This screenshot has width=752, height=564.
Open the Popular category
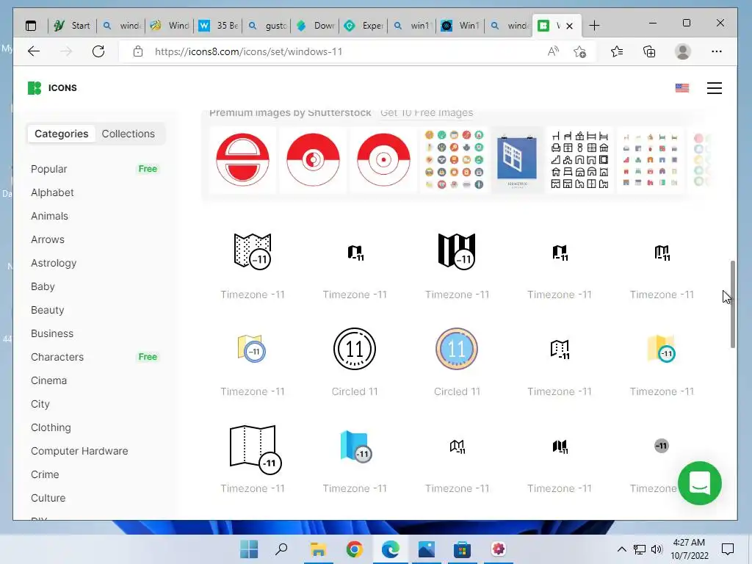pyautogui.click(x=48, y=169)
